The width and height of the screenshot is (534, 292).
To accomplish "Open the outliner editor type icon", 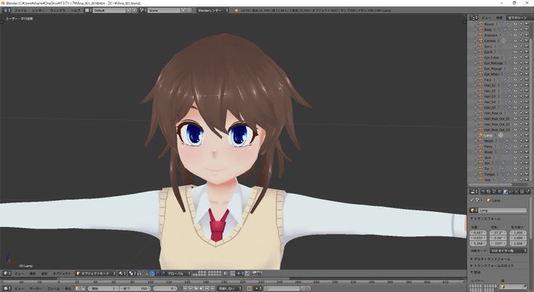I will pyautogui.click(x=474, y=17).
